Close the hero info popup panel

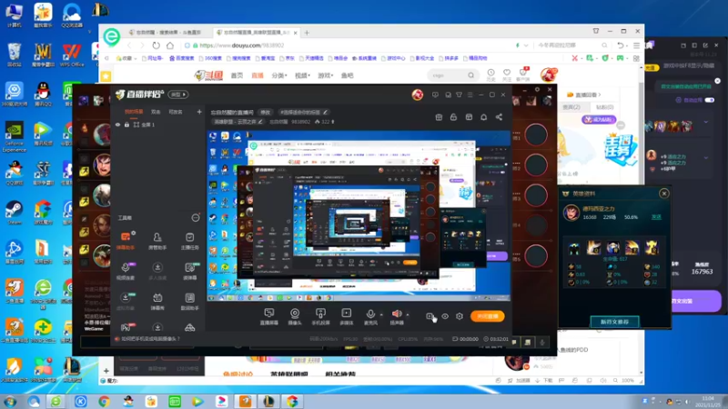point(664,194)
